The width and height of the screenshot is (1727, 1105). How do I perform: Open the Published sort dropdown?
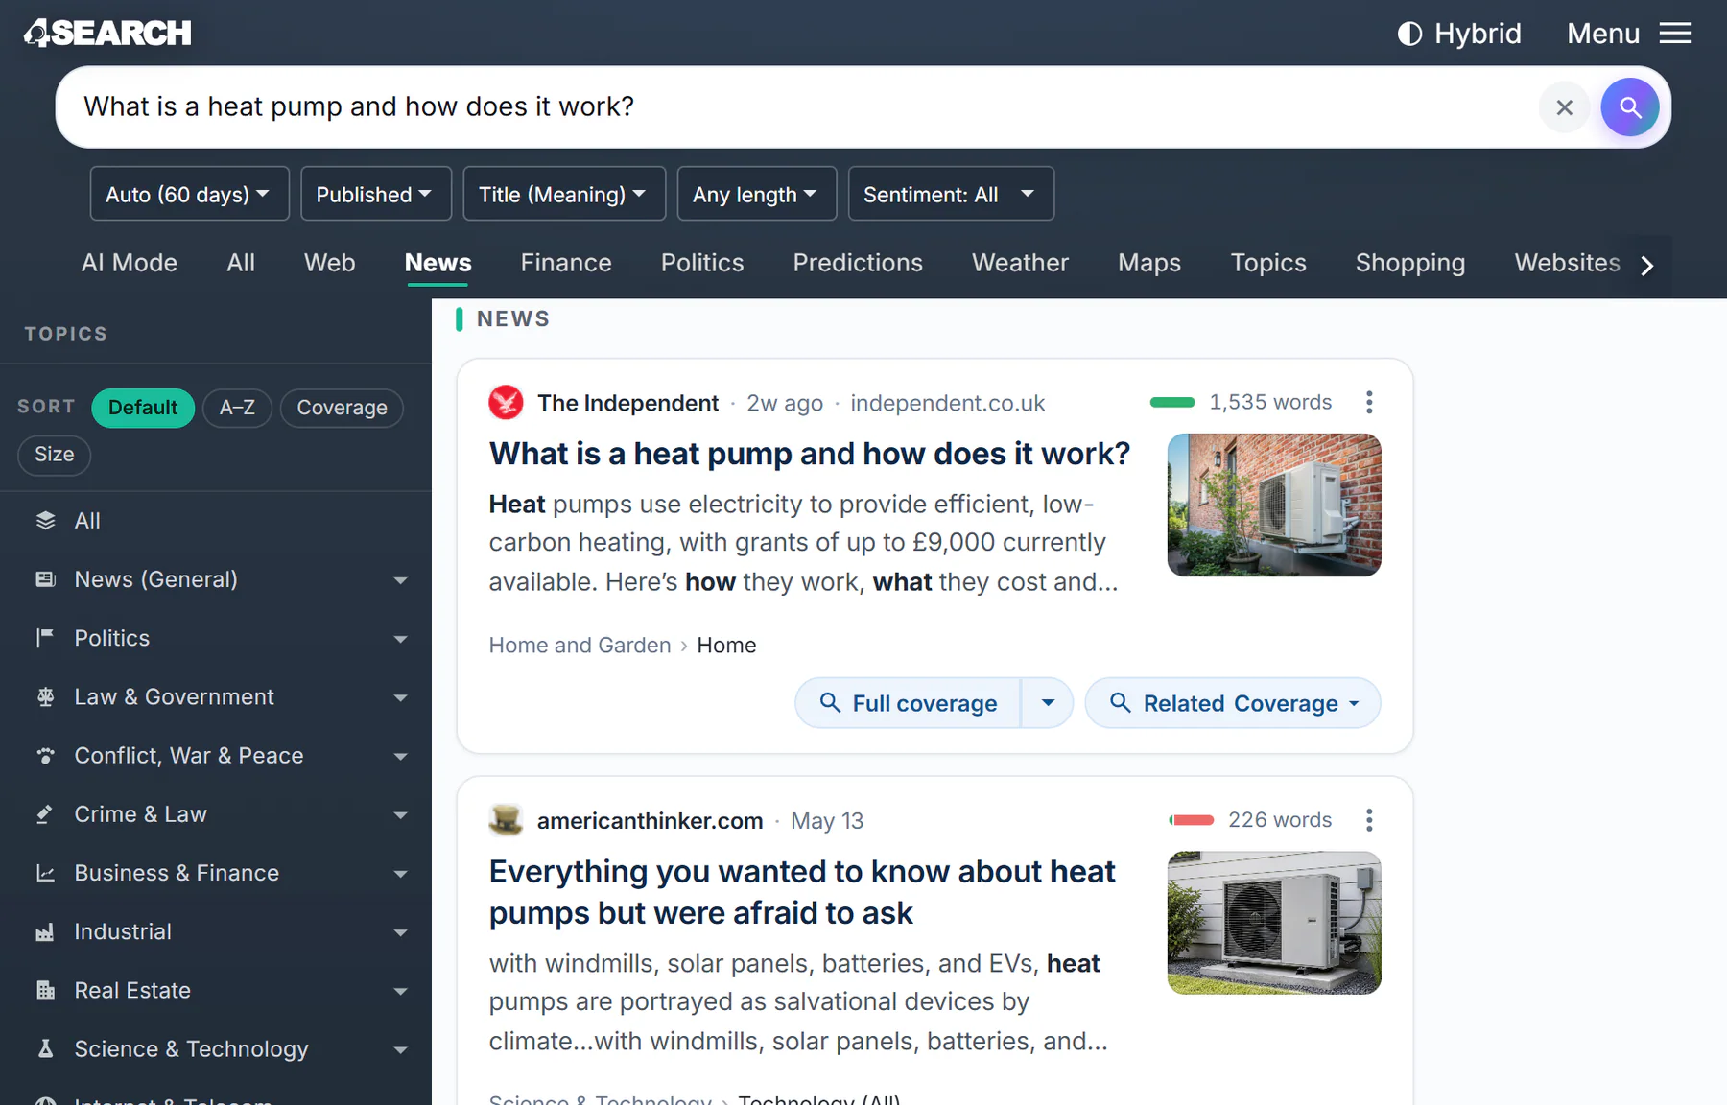pos(376,194)
